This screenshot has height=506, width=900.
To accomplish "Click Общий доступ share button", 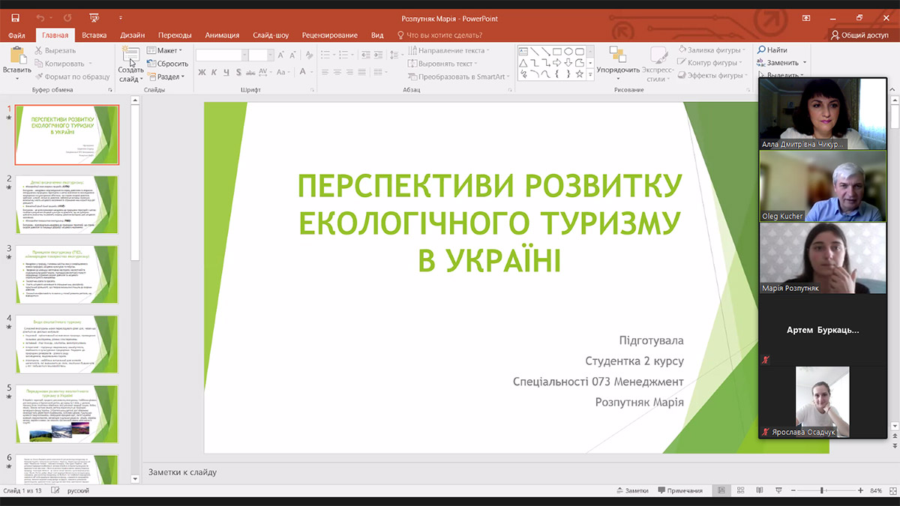I will pos(859,34).
